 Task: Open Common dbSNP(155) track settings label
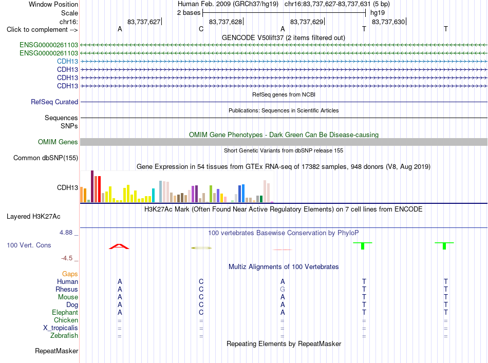coord(46,158)
